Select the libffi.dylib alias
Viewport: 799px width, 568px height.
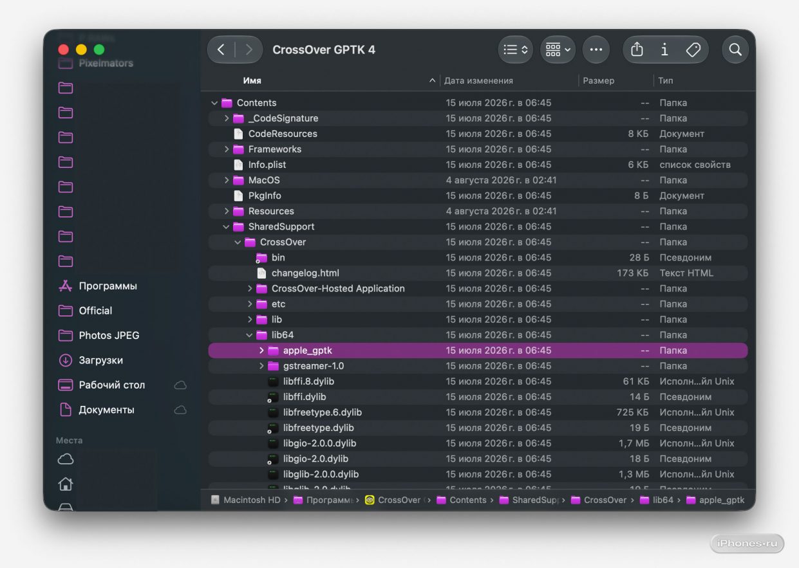click(305, 397)
